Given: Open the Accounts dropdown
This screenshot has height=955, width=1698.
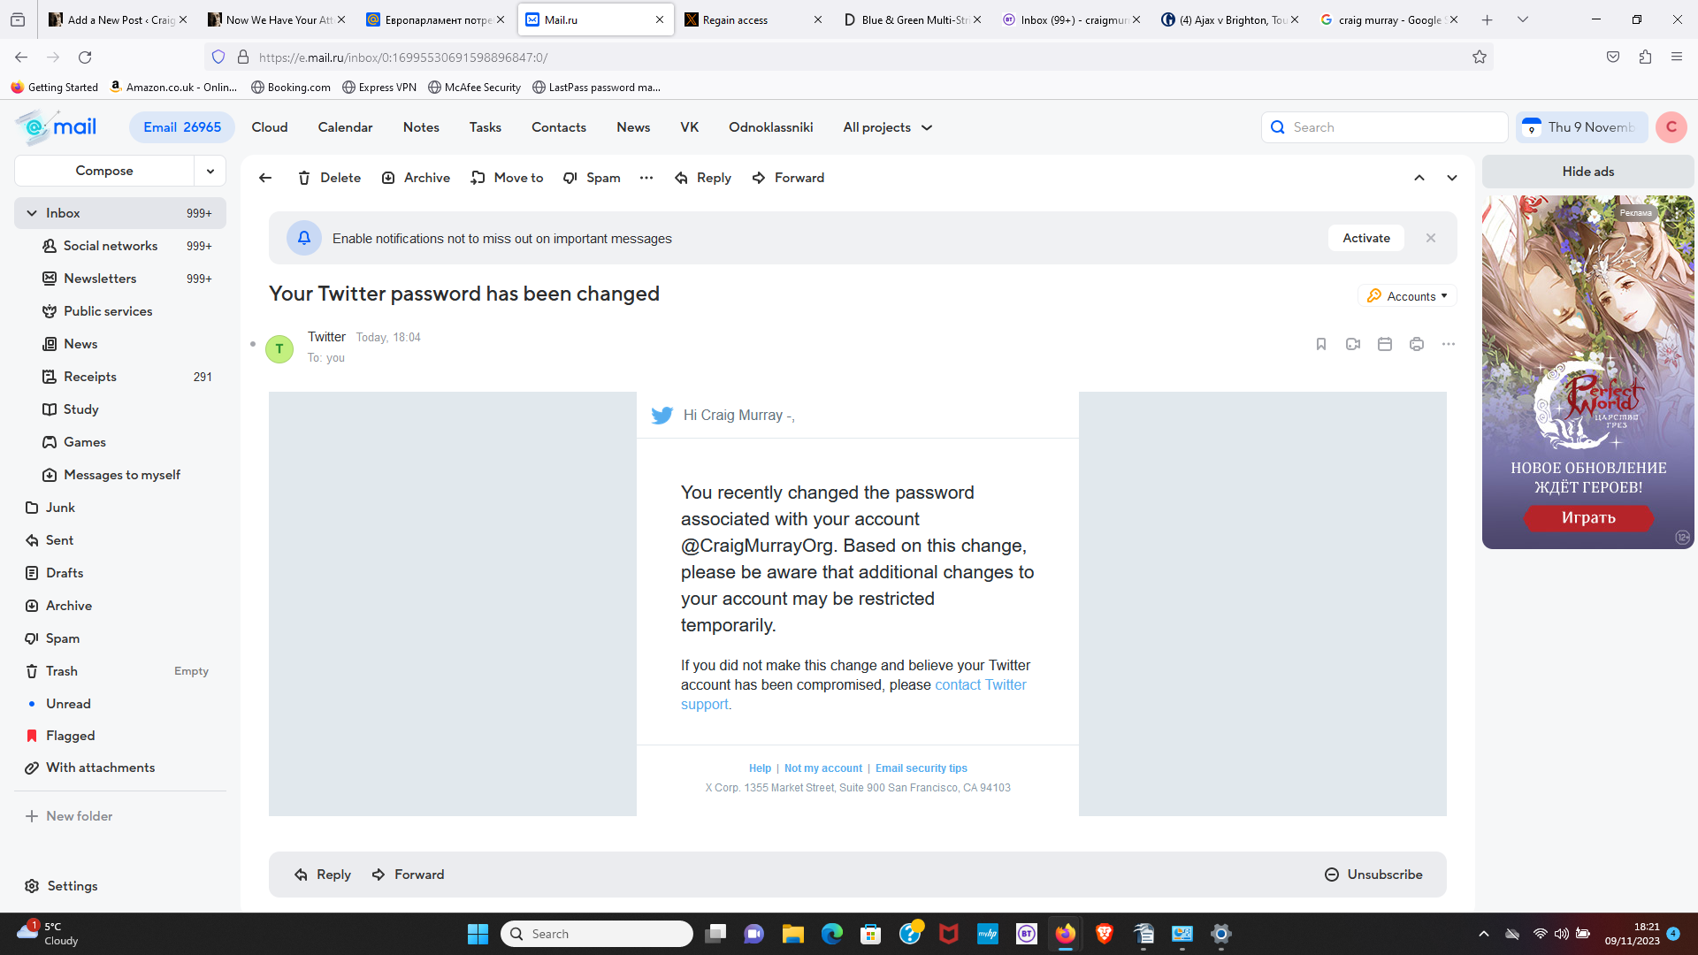Looking at the screenshot, I should 1407,295.
